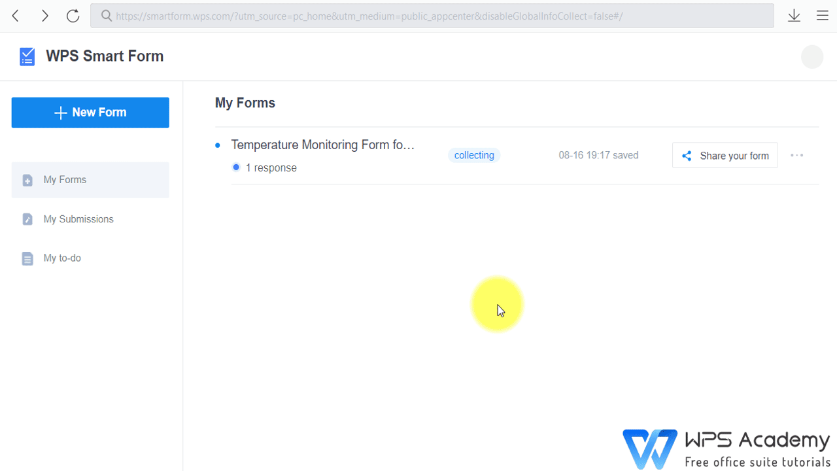The height and width of the screenshot is (471, 837).
Task: Click the 08-16 19:17 saved timestamp
Action: click(x=598, y=155)
